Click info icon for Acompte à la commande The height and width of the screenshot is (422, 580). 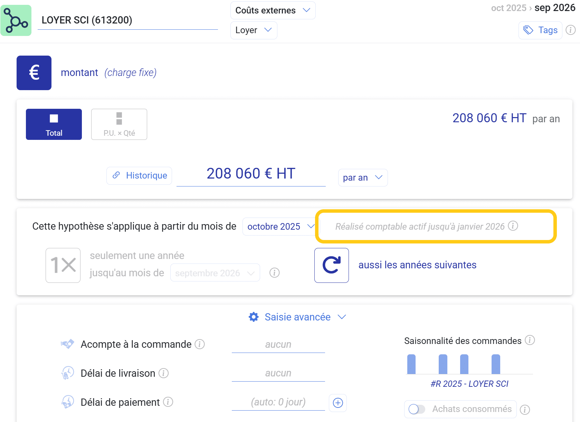point(200,344)
